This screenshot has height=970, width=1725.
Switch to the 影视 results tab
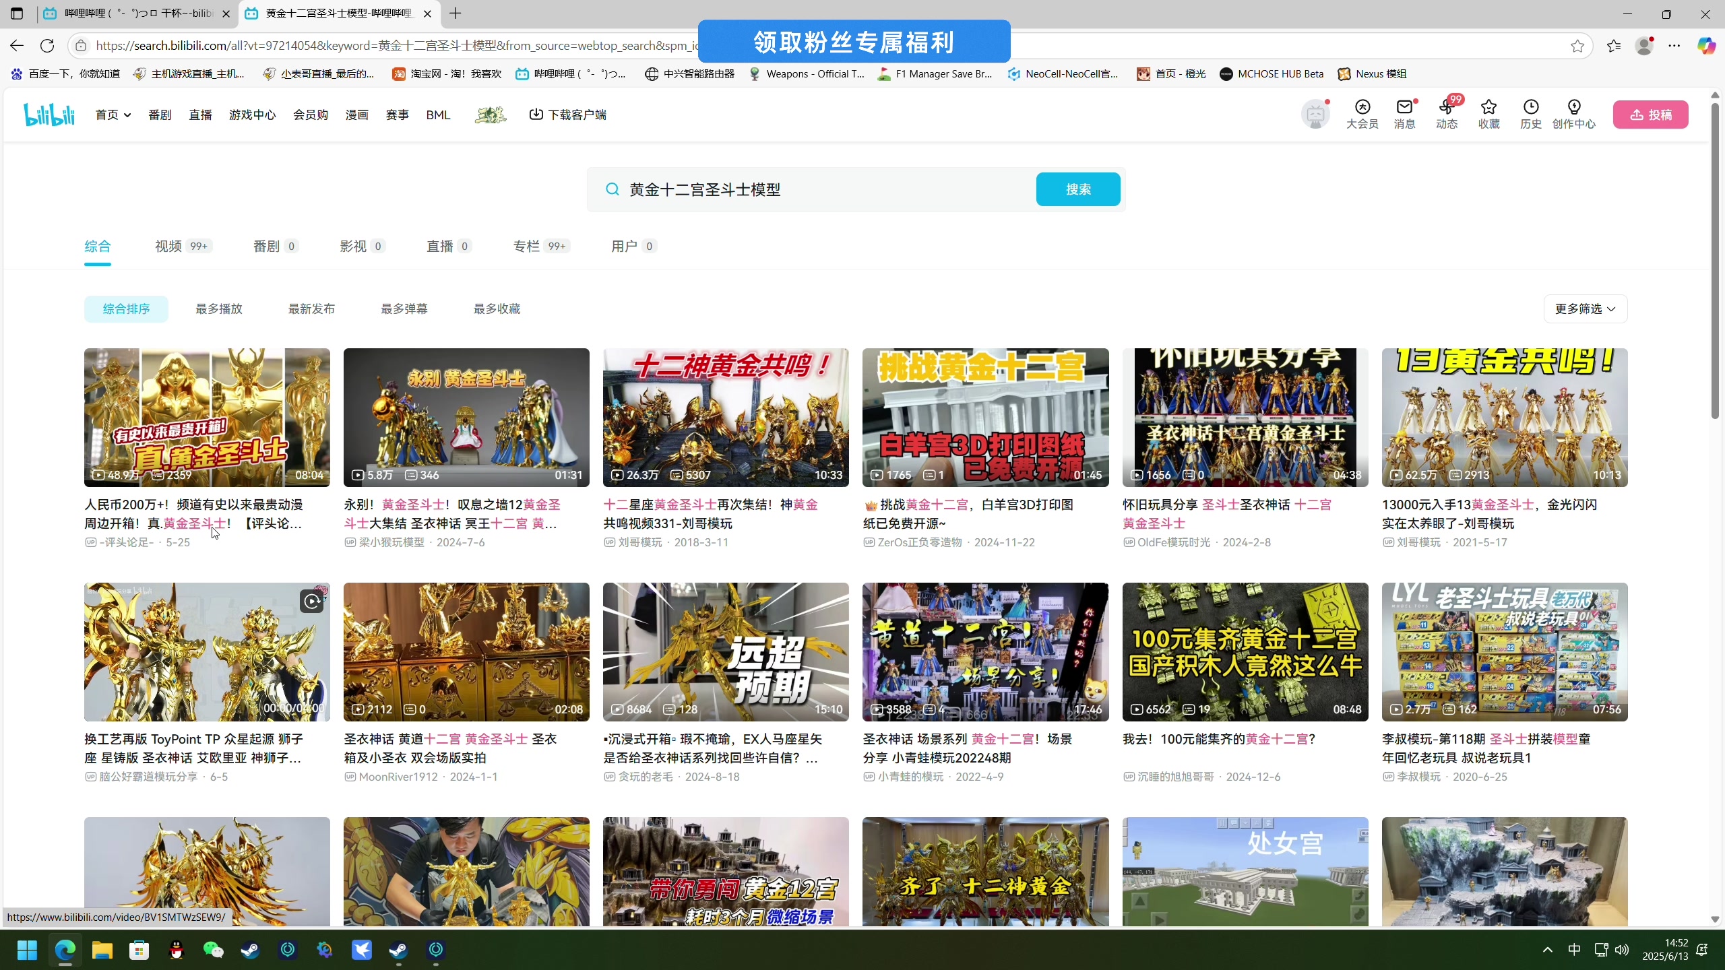click(362, 246)
